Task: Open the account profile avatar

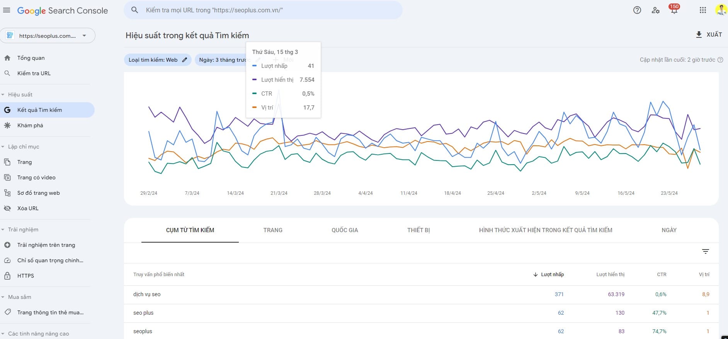Action: click(x=721, y=10)
